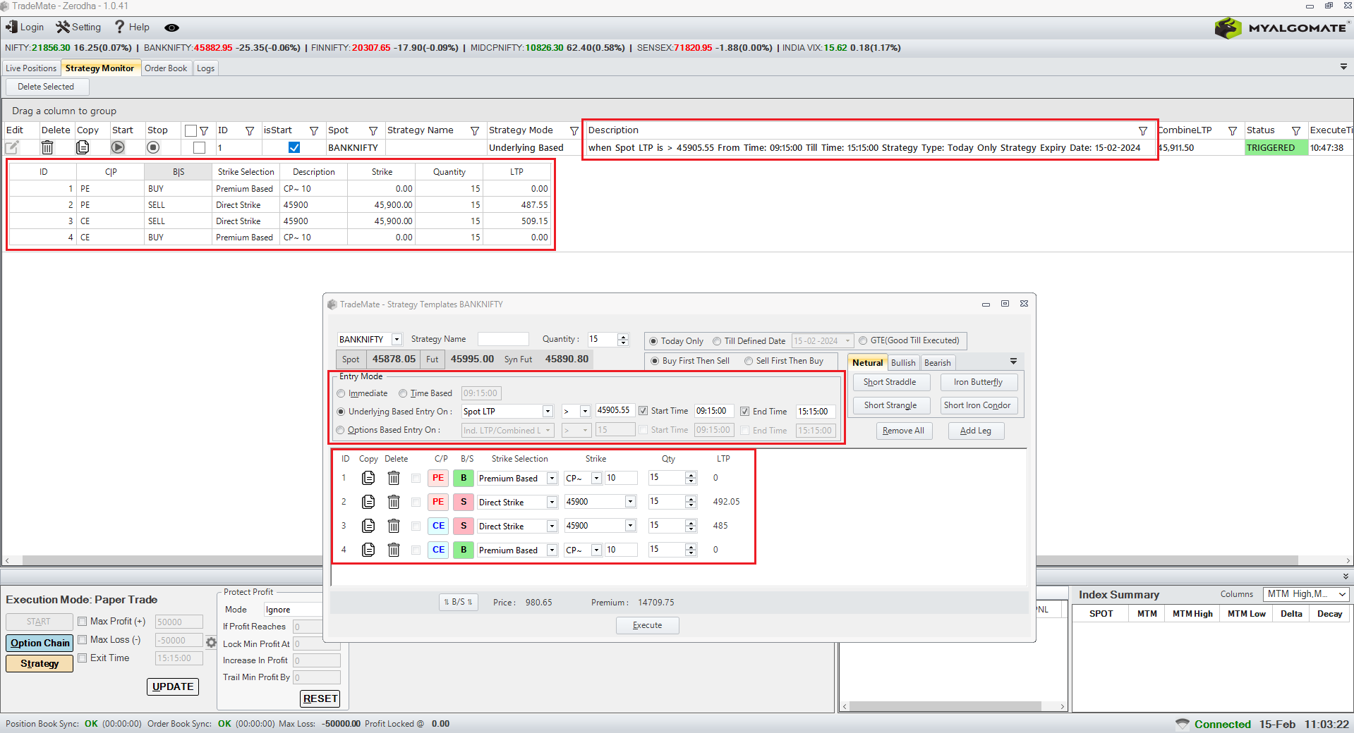This screenshot has width=1354, height=733.
Task: Click the trash delete icon in strategy row 1
Action: (47, 147)
